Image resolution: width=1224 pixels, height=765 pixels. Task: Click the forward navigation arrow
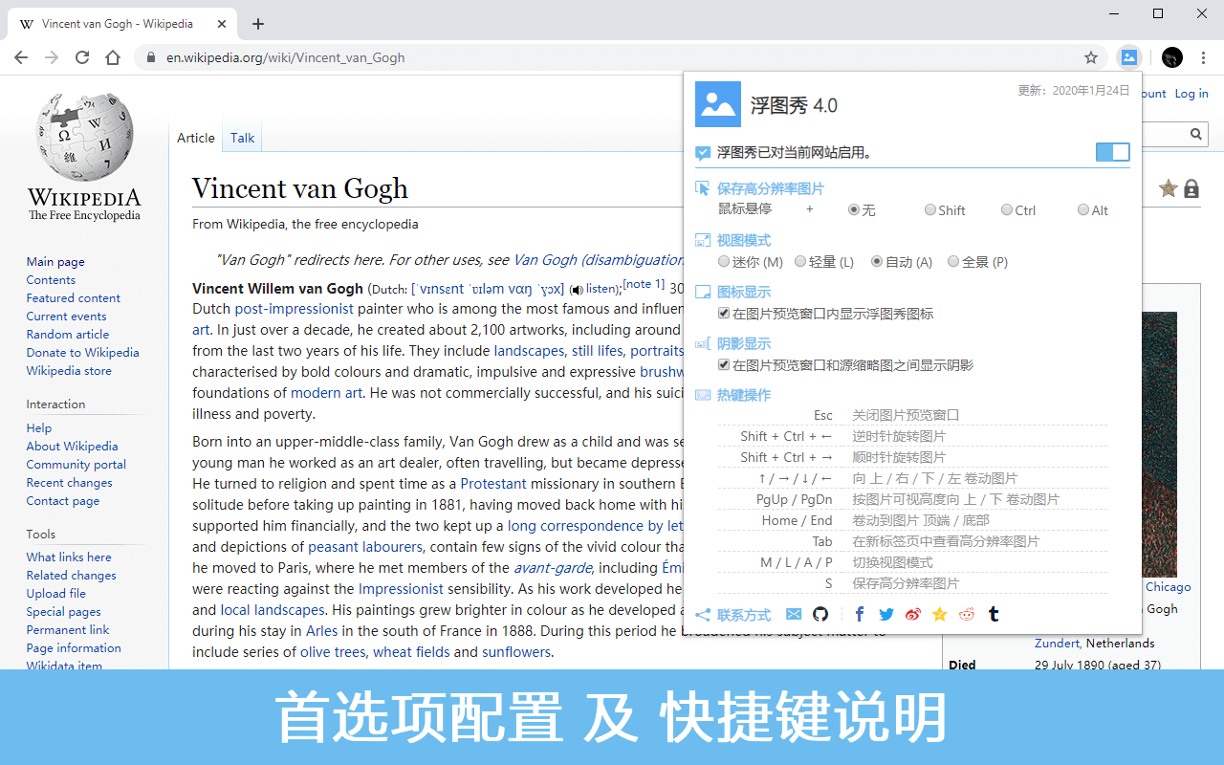click(x=52, y=57)
